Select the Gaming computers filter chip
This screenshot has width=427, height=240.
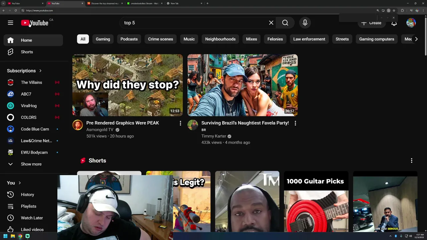pos(377,39)
